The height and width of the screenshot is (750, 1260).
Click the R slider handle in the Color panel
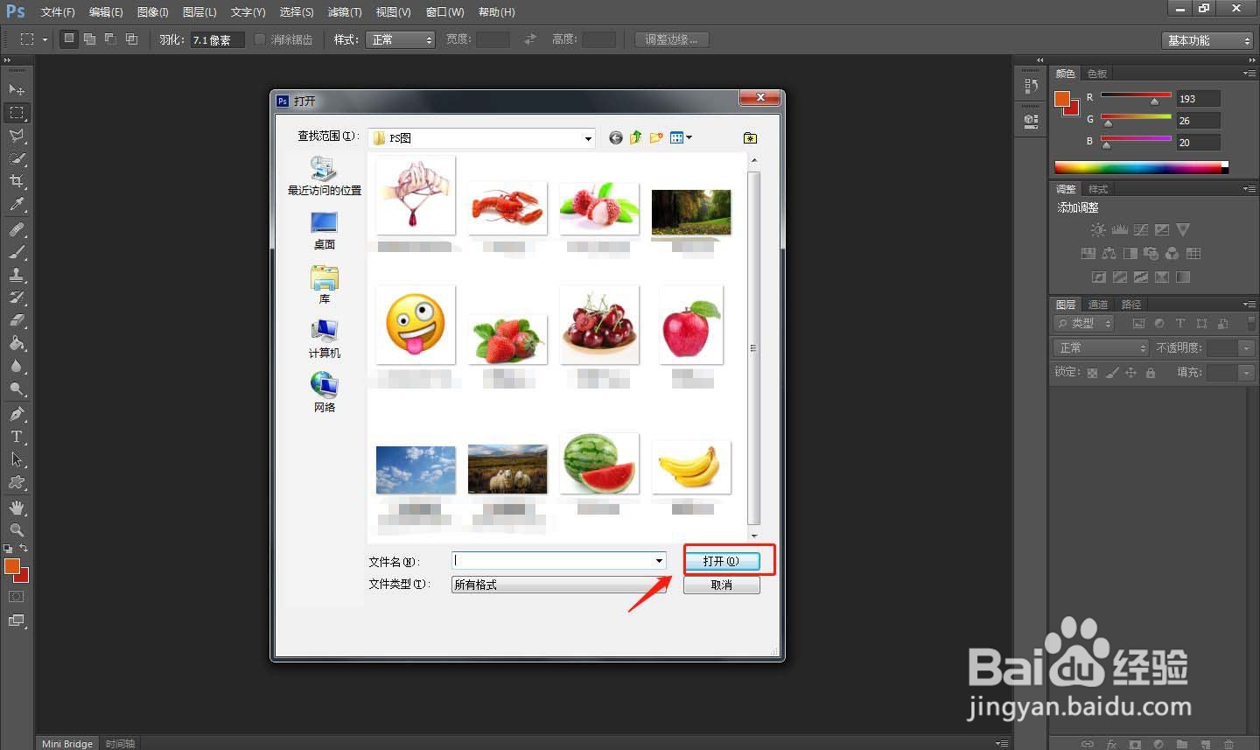coord(1154,102)
